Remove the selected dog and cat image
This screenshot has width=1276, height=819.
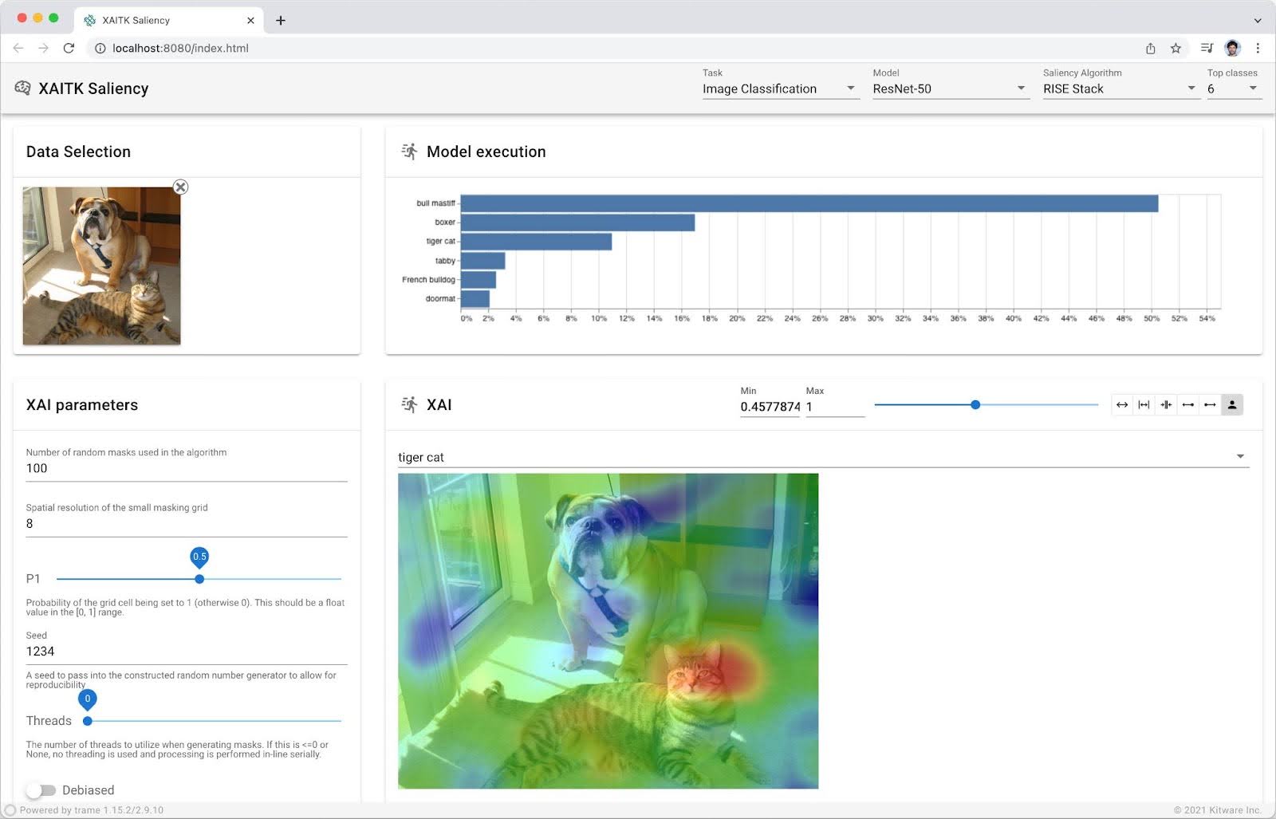click(x=181, y=187)
